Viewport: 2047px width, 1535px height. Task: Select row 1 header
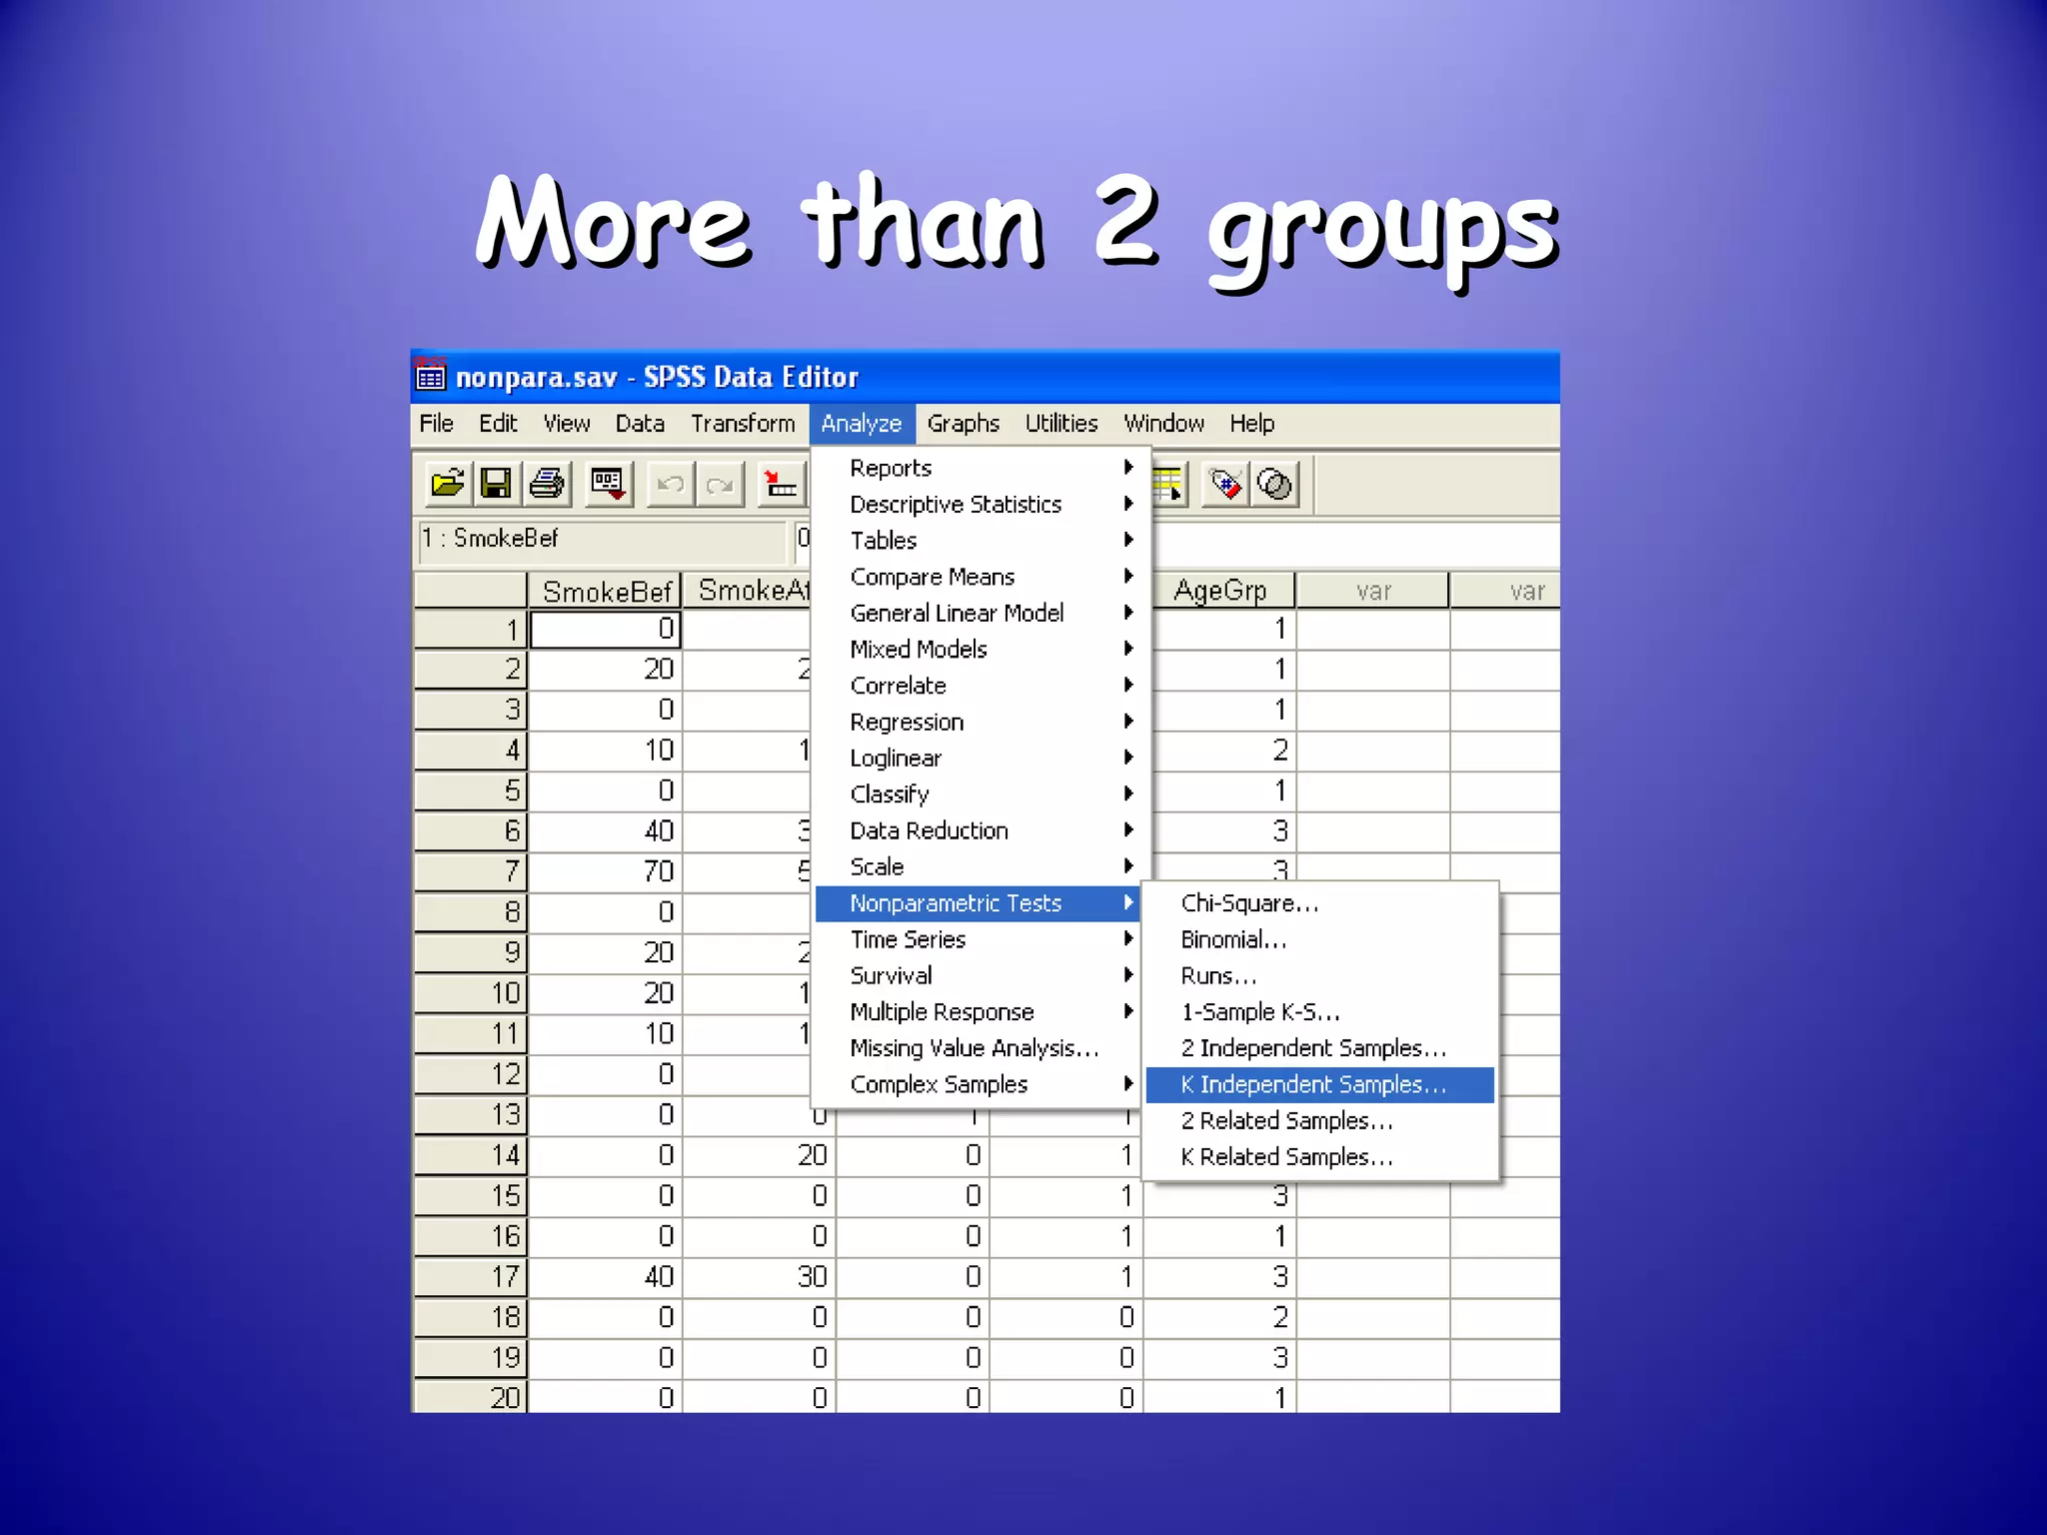coord(470,630)
